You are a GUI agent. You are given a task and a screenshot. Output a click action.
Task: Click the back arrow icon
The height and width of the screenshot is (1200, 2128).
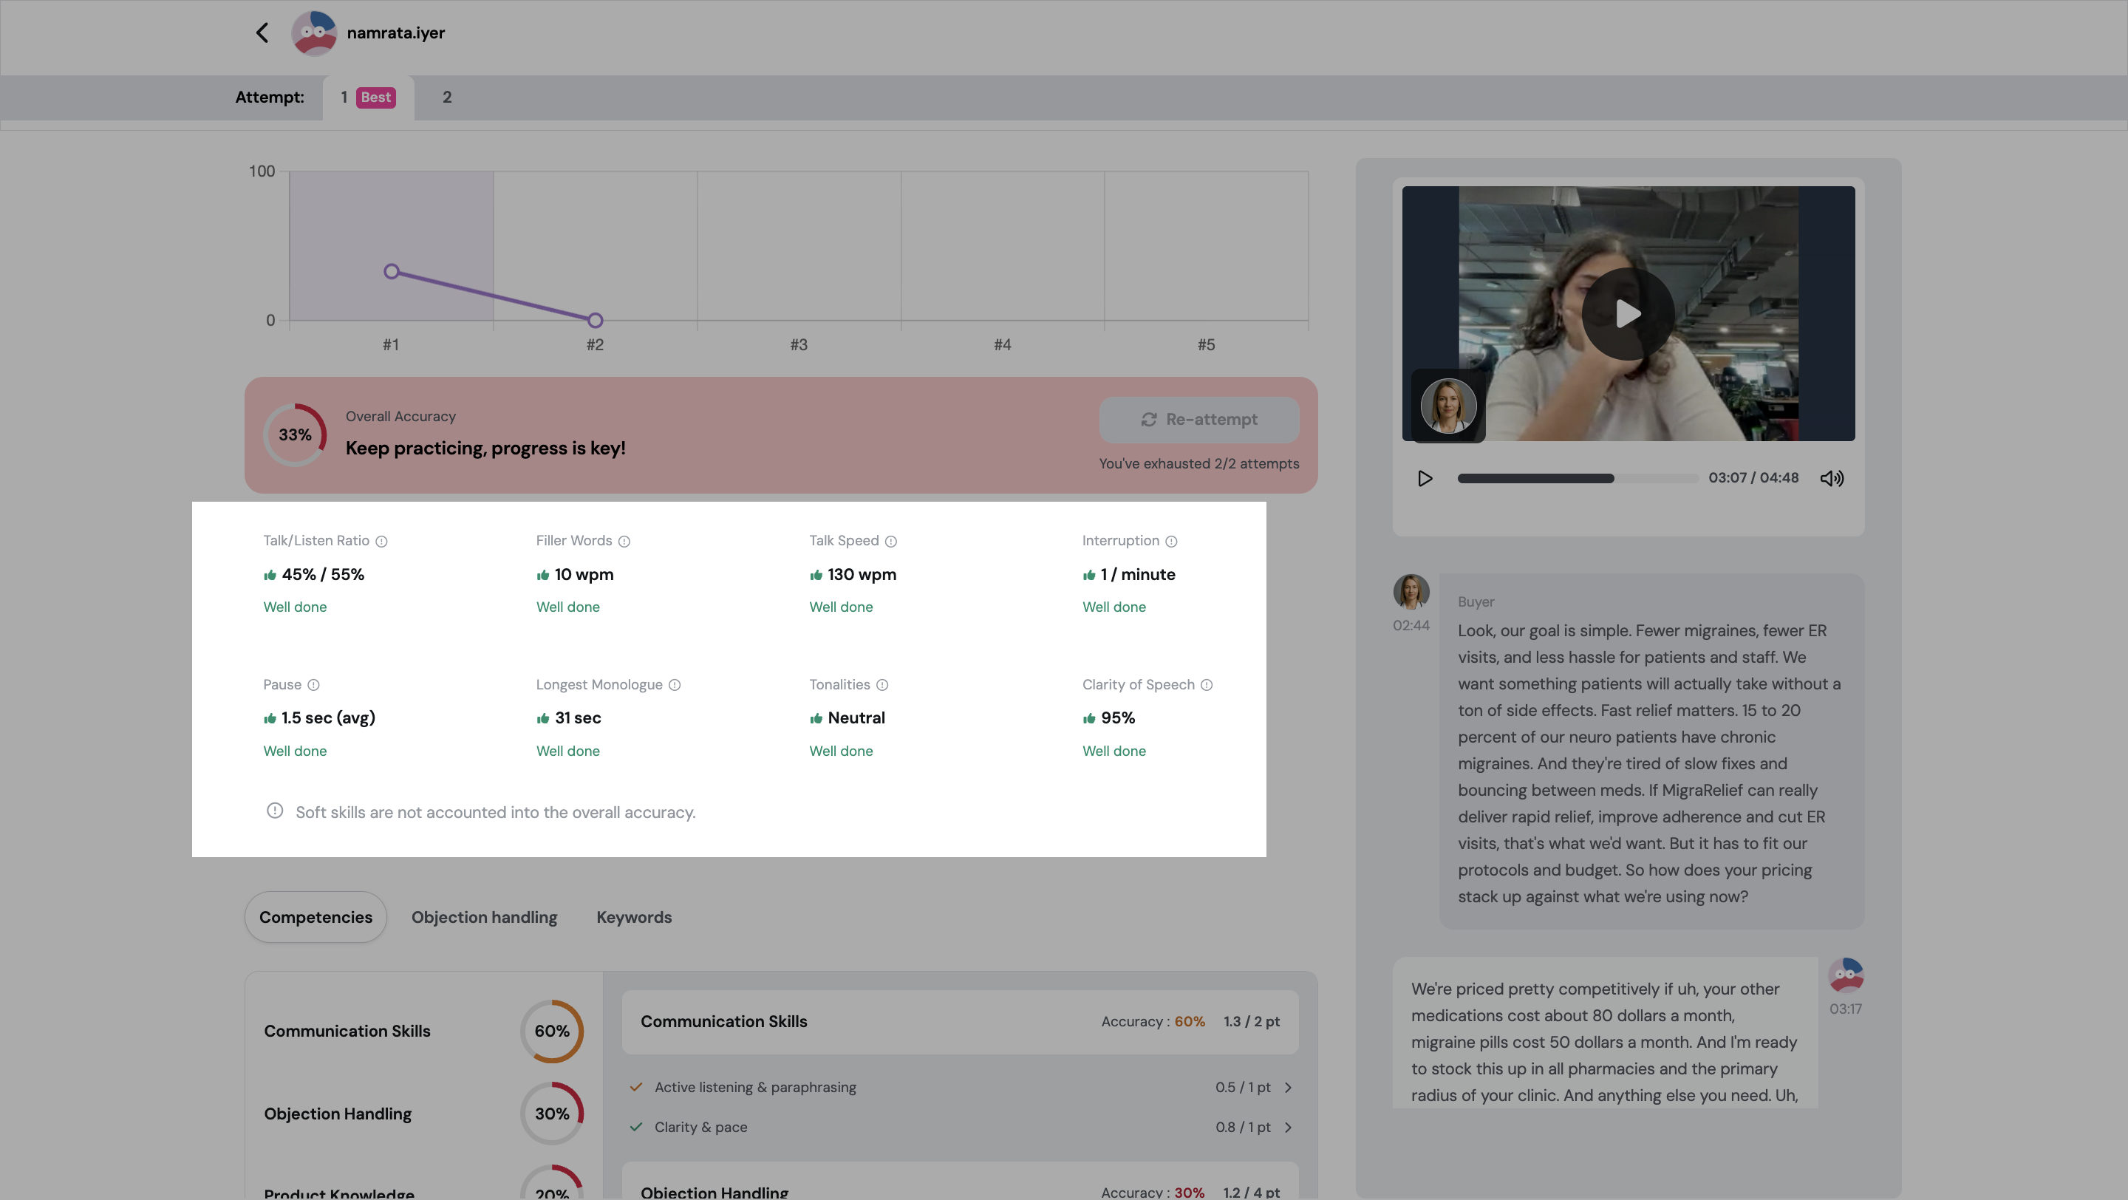tap(262, 33)
